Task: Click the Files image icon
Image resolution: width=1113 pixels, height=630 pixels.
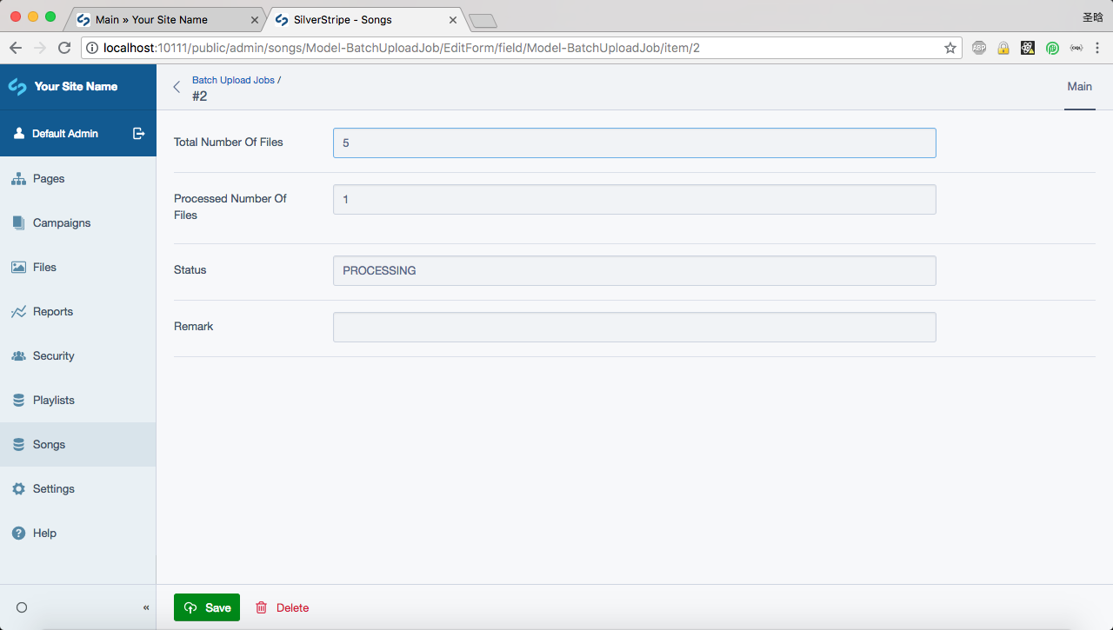Action: (18, 268)
